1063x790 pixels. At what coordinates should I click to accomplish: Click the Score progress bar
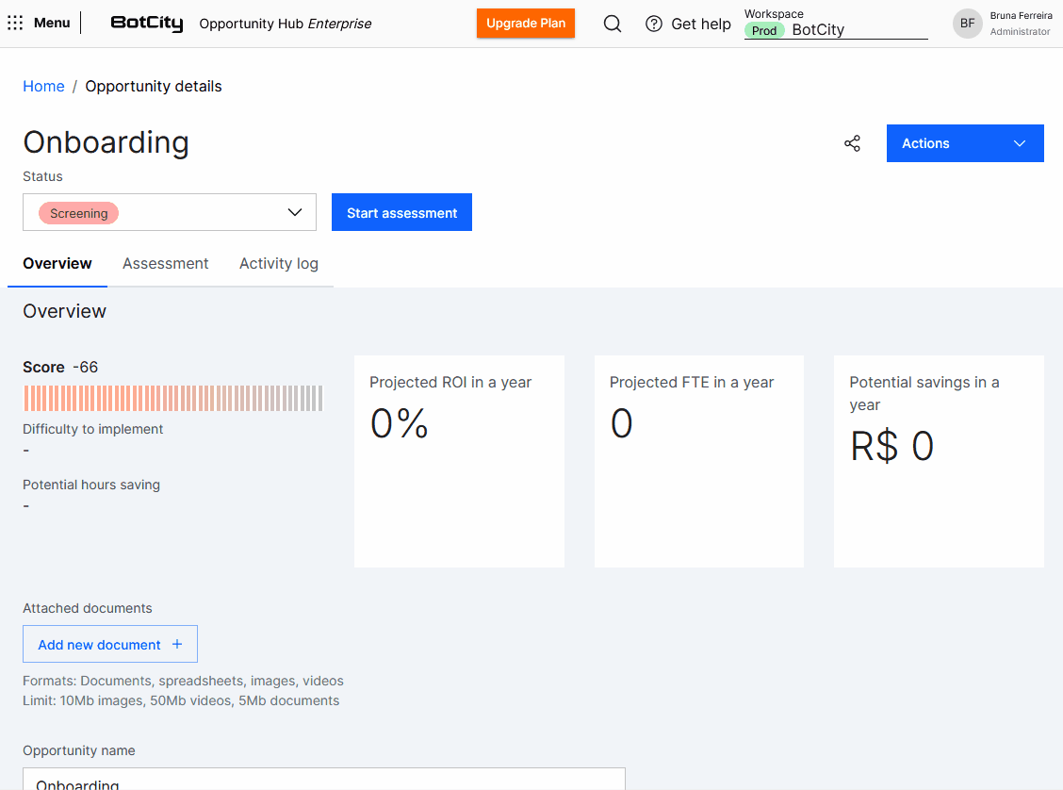172,398
